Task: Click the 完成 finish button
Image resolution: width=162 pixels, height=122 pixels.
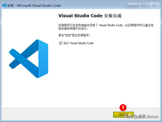Action: (123, 115)
